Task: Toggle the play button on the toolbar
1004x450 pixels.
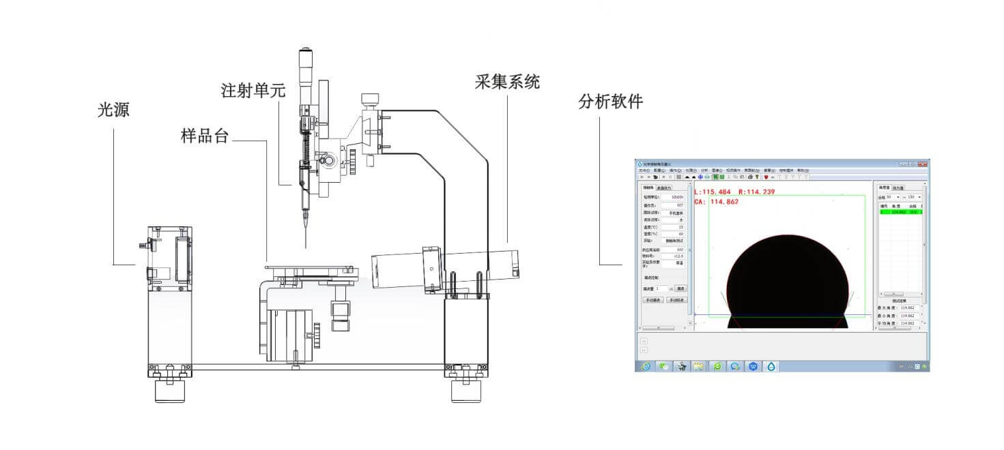Action: pyautogui.click(x=642, y=177)
